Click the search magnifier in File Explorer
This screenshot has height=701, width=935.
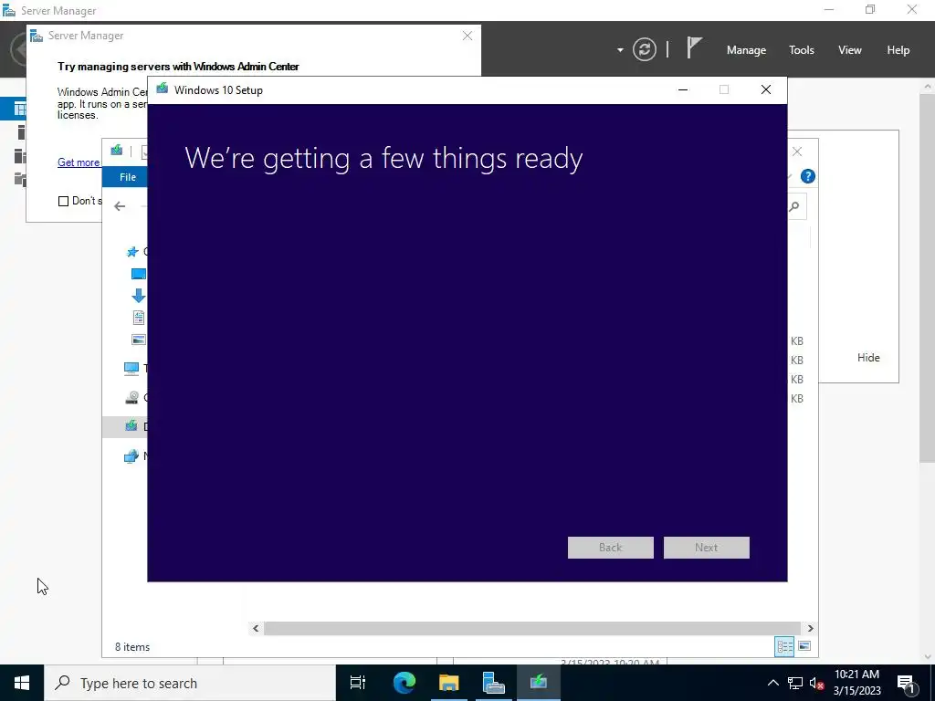pyautogui.click(x=794, y=206)
